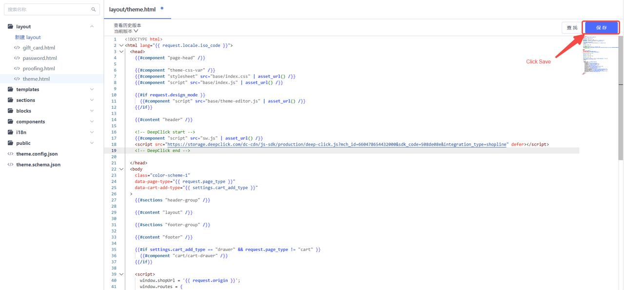Click the search magnifier icon
The height and width of the screenshot is (290, 624).
(94, 9)
